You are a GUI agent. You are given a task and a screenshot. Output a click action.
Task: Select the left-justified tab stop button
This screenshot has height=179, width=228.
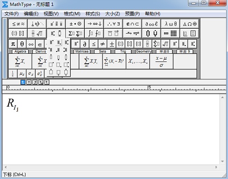click(23, 82)
